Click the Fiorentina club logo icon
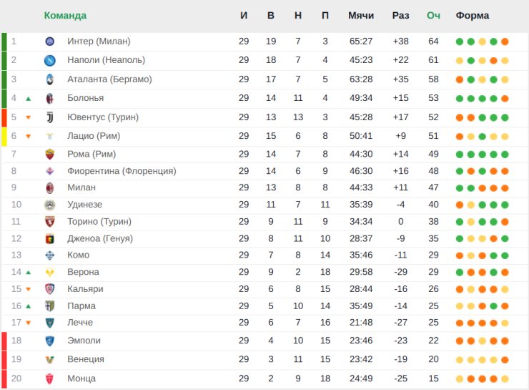 [x=49, y=171]
